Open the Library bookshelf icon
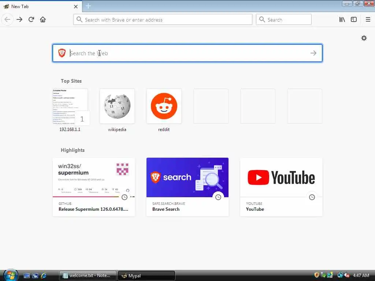This screenshot has width=375, height=281. (342, 20)
